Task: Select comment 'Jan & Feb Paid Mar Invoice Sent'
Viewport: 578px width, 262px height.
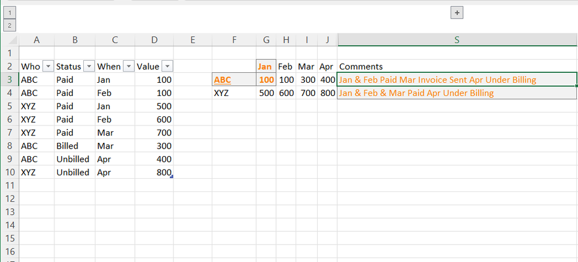Action: (457, 80)
